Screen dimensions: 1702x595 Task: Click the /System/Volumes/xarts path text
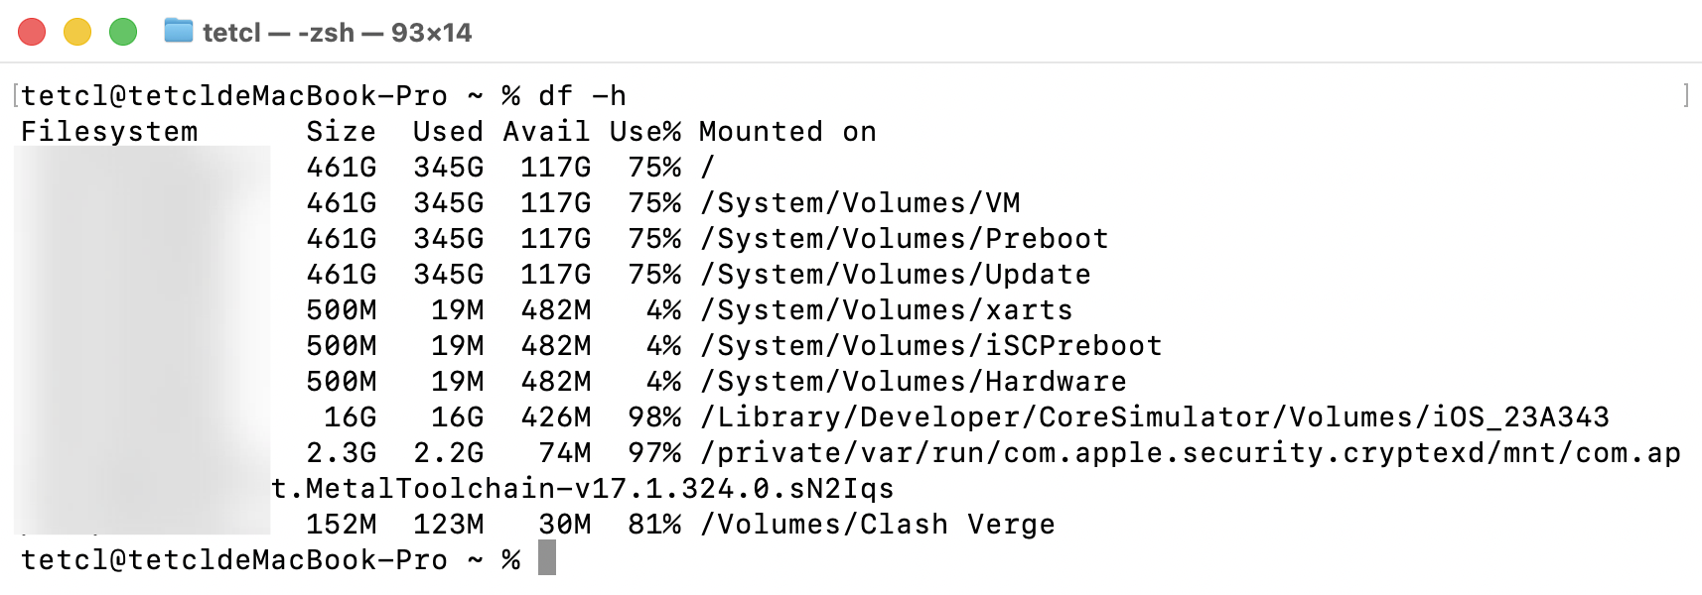pyautogui.click(x=887, y=310)
